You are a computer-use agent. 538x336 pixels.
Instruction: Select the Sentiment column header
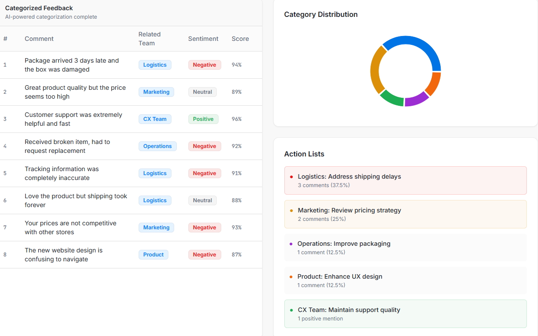203,39
